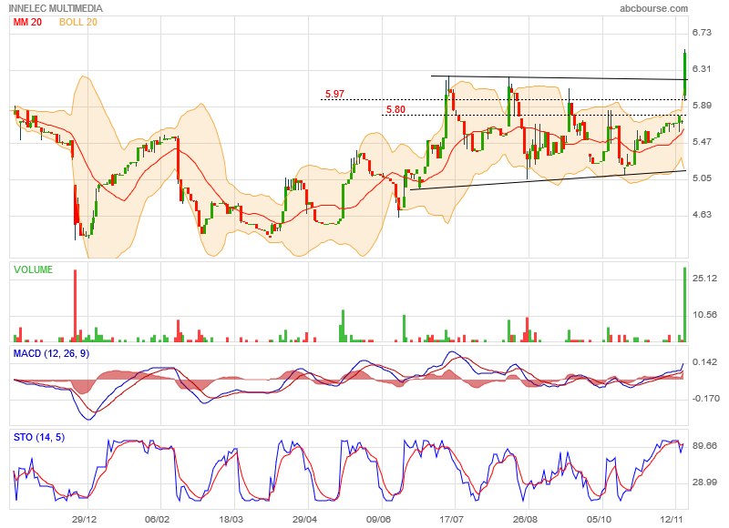Click the 5.47 price axis value
The image size is (729, 528).
point(702,142)
